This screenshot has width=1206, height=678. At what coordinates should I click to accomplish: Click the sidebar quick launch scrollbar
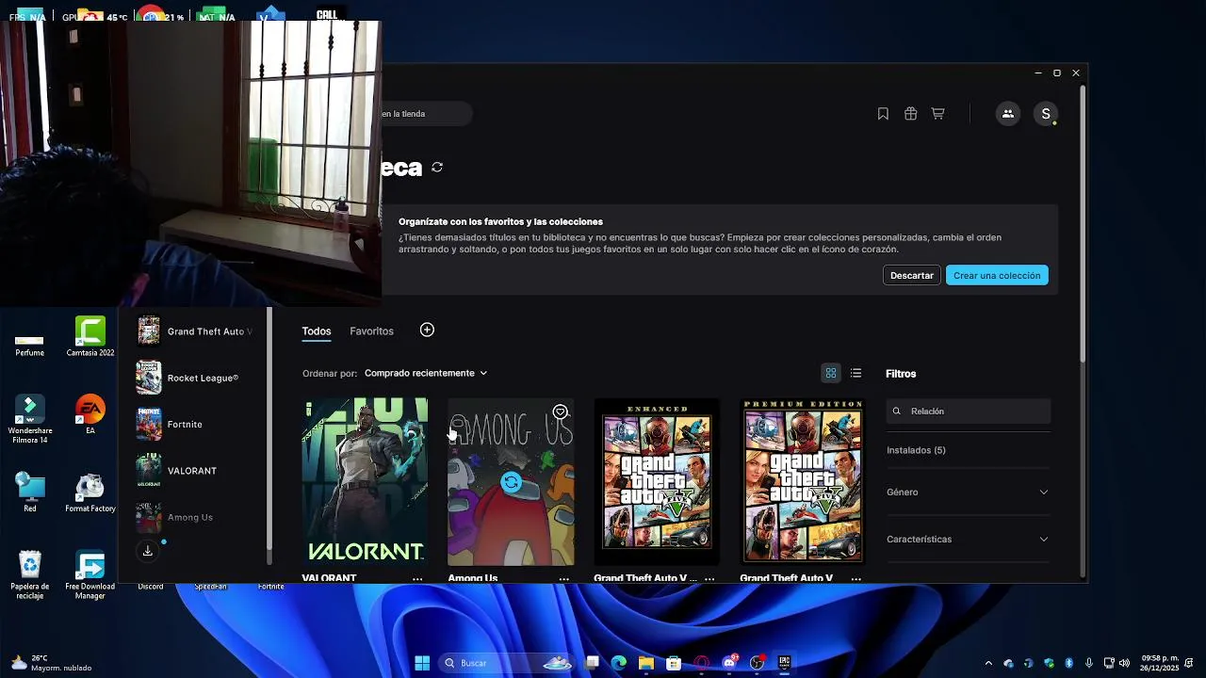click(x=269, y=428)
